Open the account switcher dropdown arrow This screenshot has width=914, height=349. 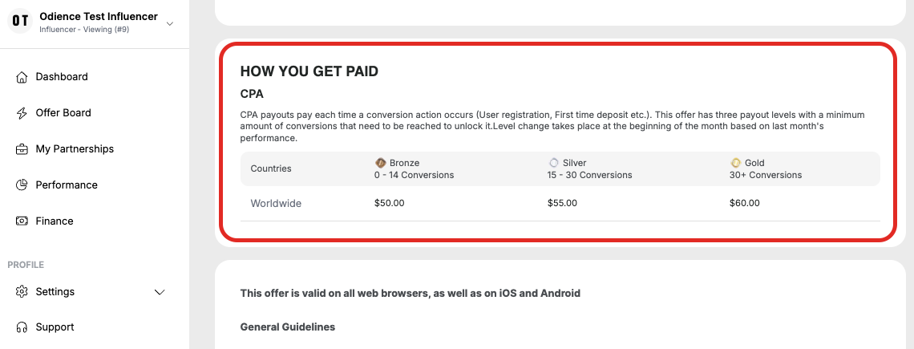point(170,24)
